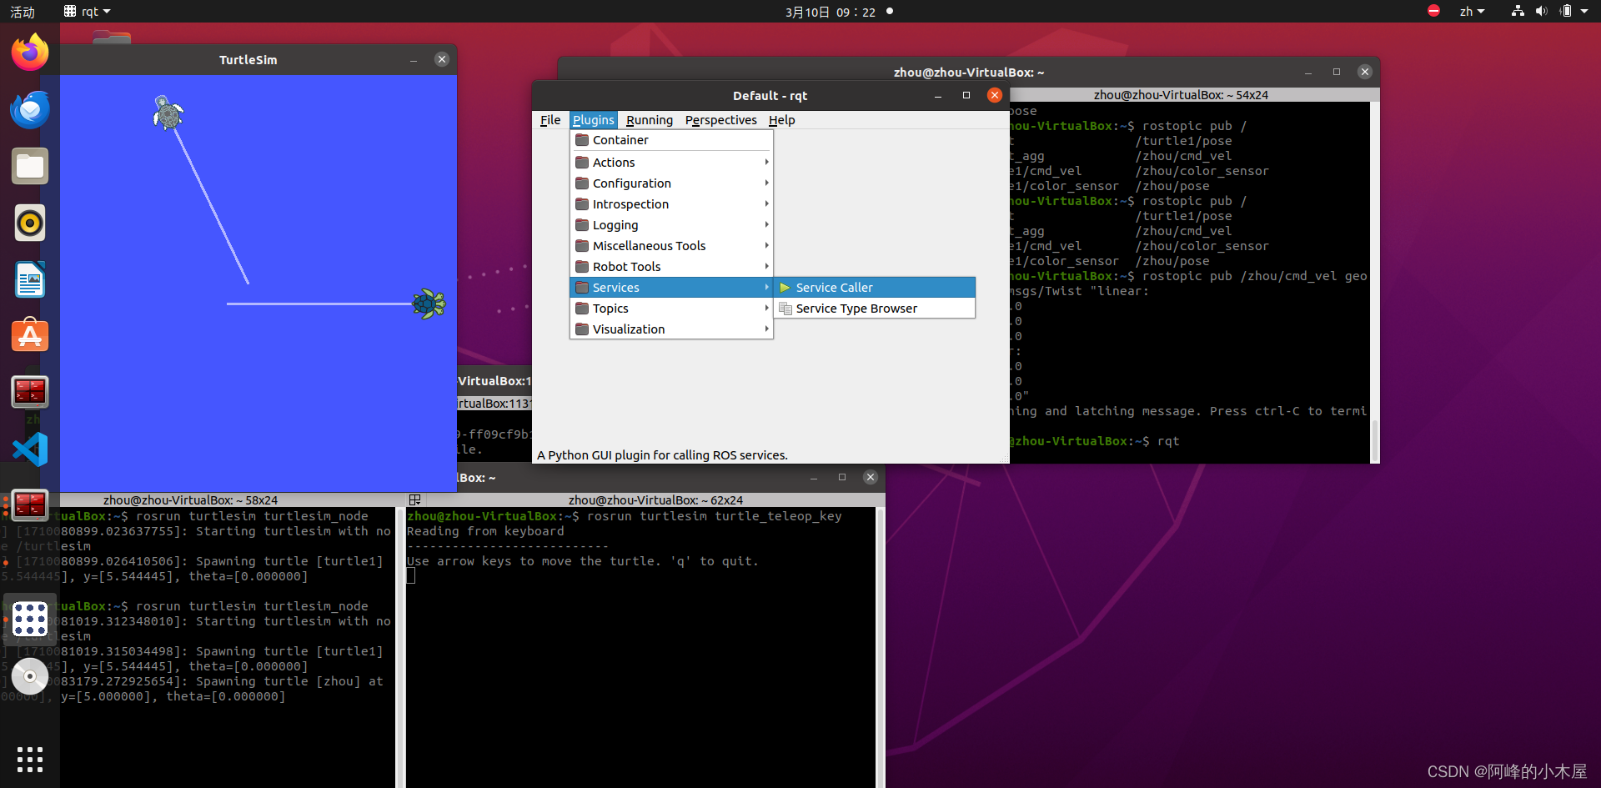
Task: Click the volume icon in top bar
Action: pyautogui.click(x=1541, y=11)
